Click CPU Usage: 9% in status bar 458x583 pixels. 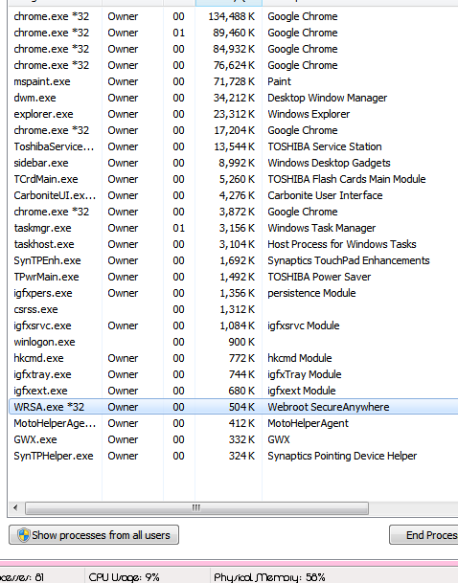(x=124, y=577)
